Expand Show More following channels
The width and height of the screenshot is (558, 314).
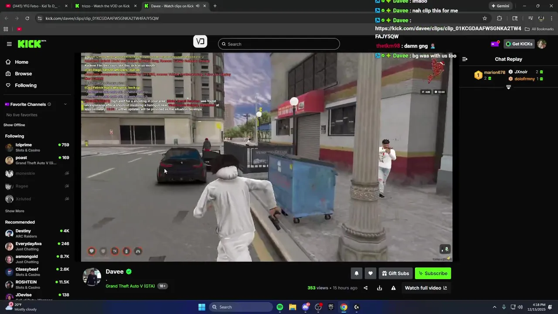point(15,211)
